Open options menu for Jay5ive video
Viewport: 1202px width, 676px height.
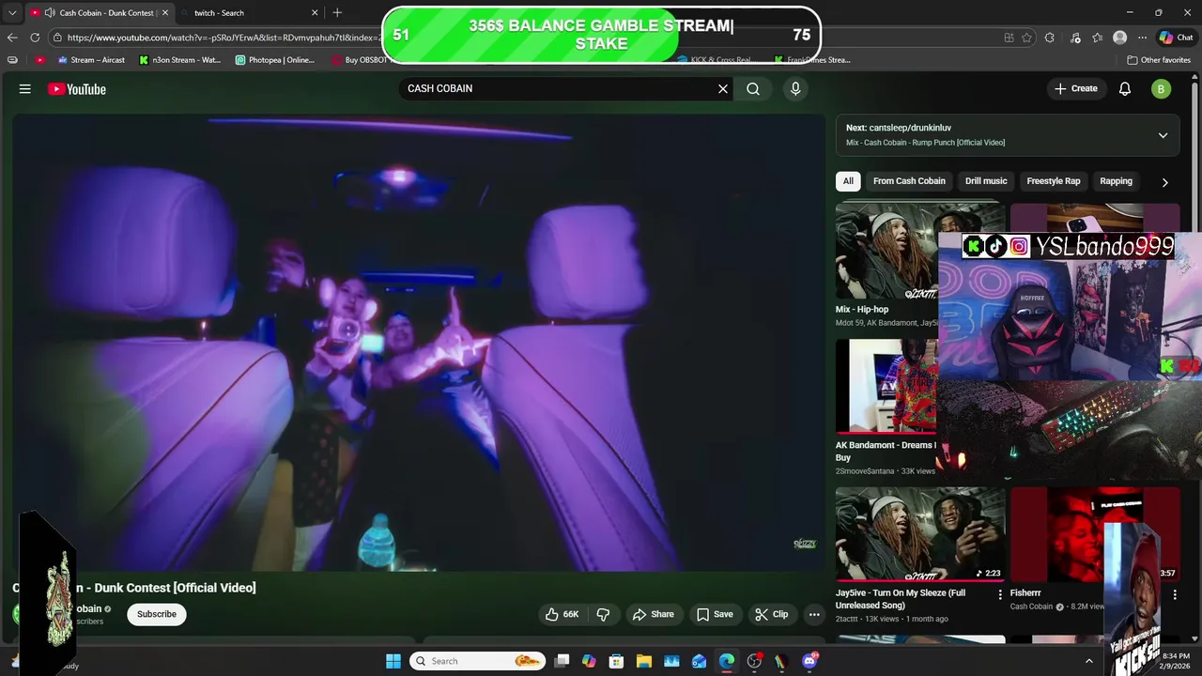[999, 594]
